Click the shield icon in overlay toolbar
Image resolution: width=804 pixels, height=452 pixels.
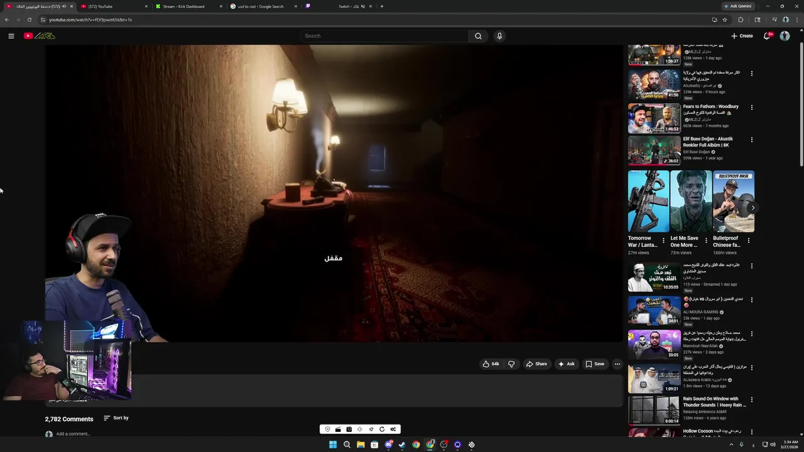(x=327, y=429)
